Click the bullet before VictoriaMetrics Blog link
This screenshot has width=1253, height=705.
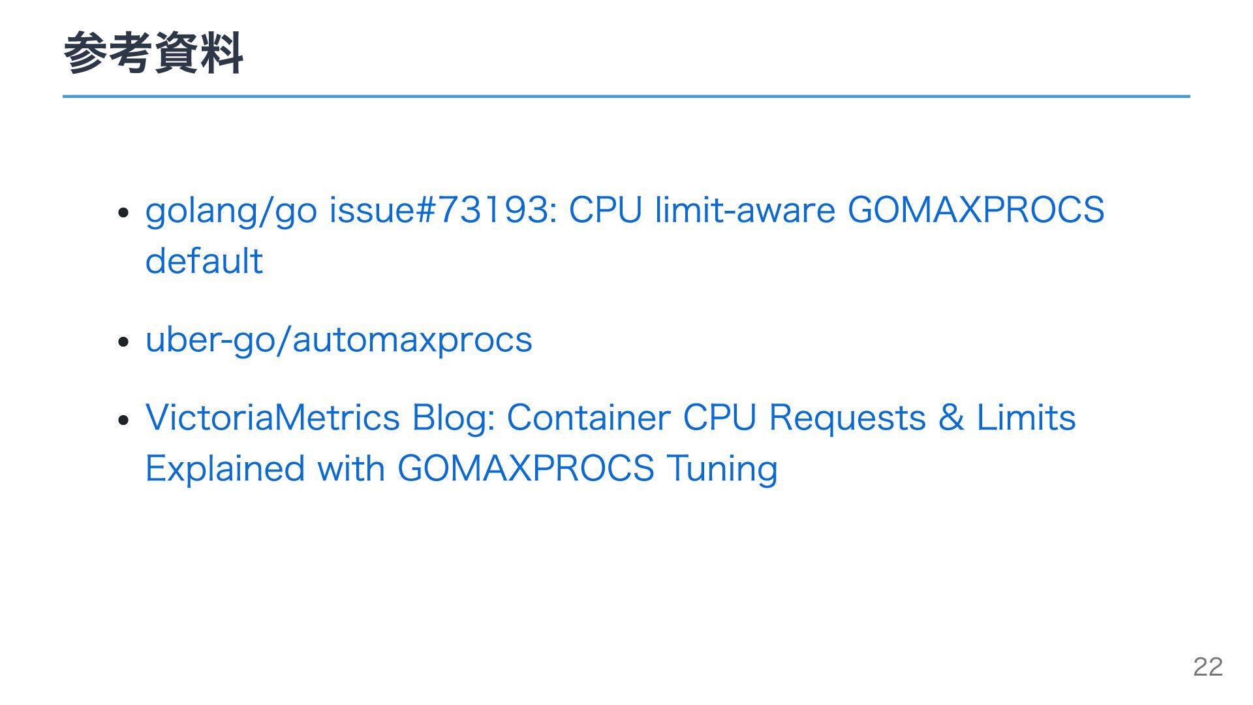pyautogui.click(x=124, y=420)
